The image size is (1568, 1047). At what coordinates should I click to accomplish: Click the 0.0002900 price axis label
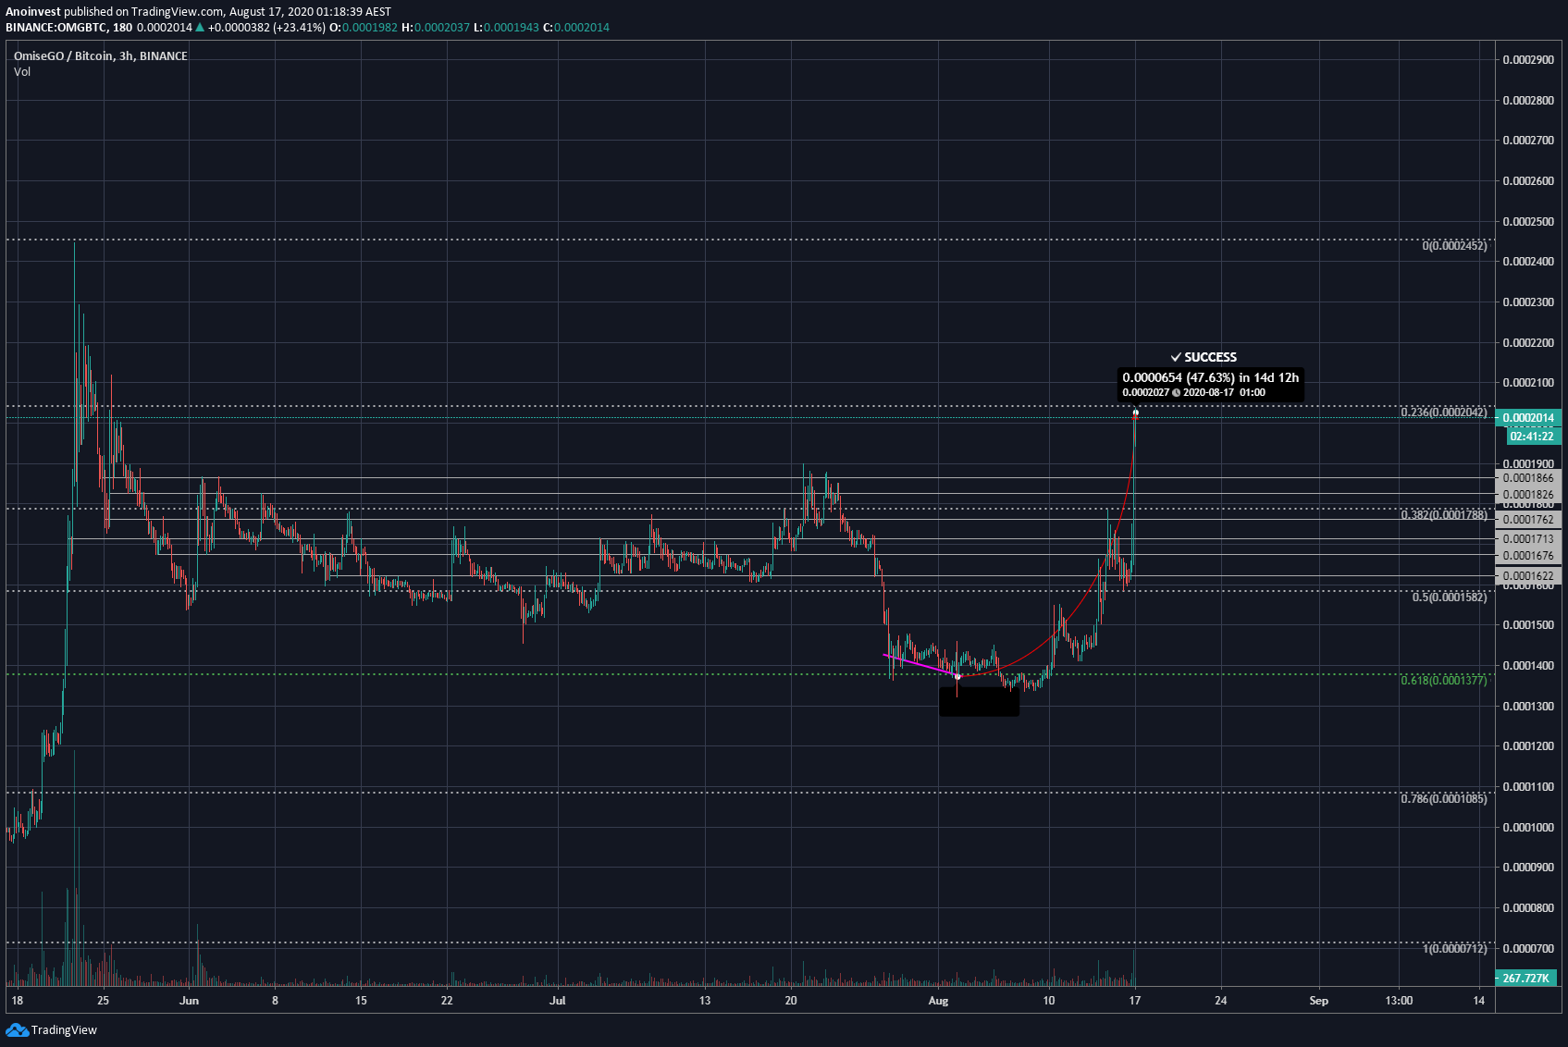tap(1528, 59)
